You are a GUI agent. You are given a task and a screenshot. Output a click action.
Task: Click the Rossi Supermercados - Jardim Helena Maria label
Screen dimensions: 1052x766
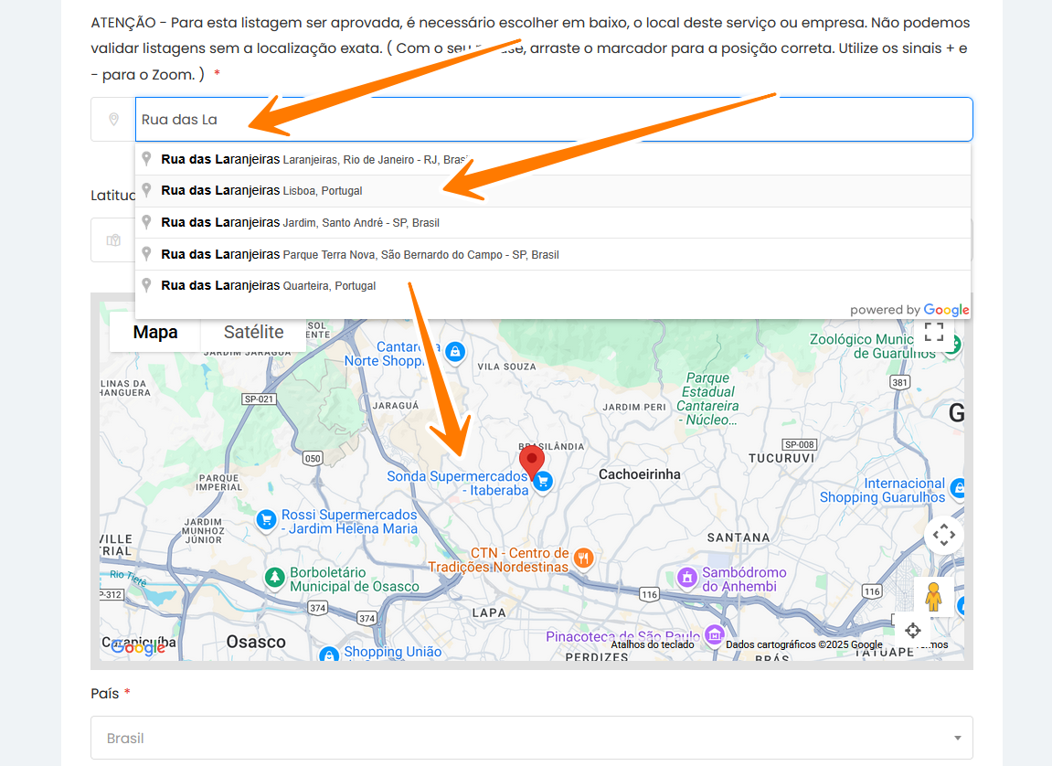point(349,521)
